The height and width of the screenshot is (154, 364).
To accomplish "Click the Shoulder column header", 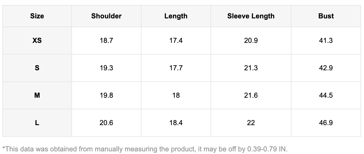I will (106, 16).
